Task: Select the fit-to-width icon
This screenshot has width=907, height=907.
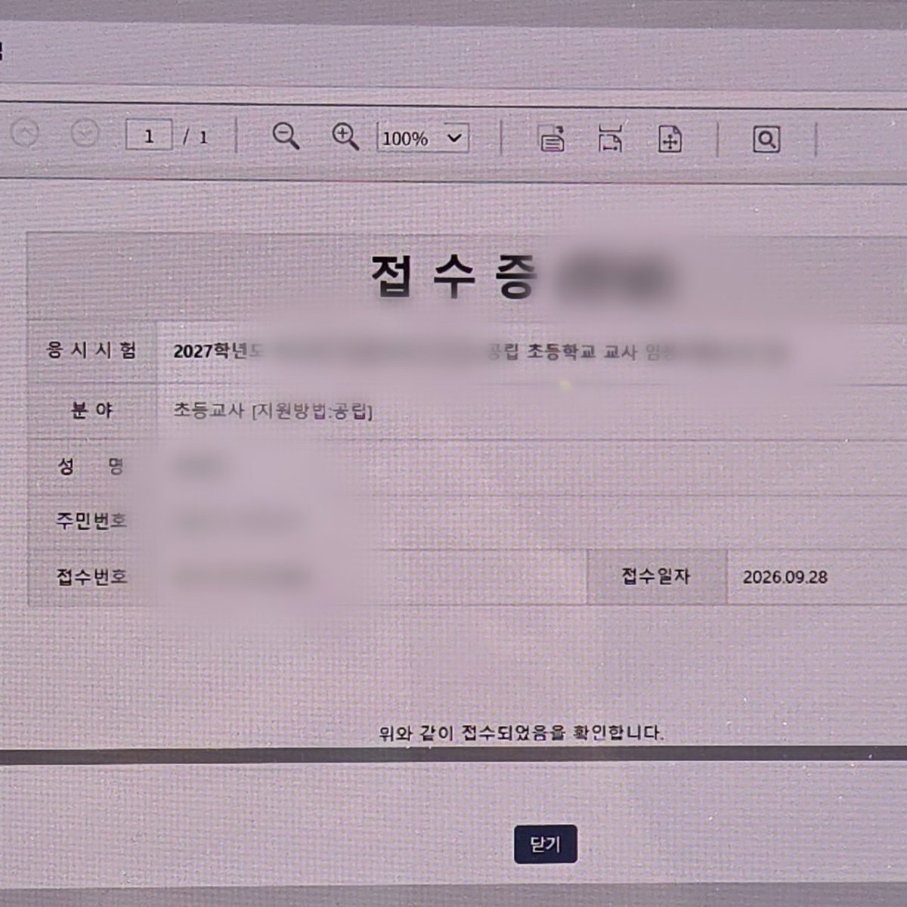Action: pyautogui.click(x=611, y=138)
